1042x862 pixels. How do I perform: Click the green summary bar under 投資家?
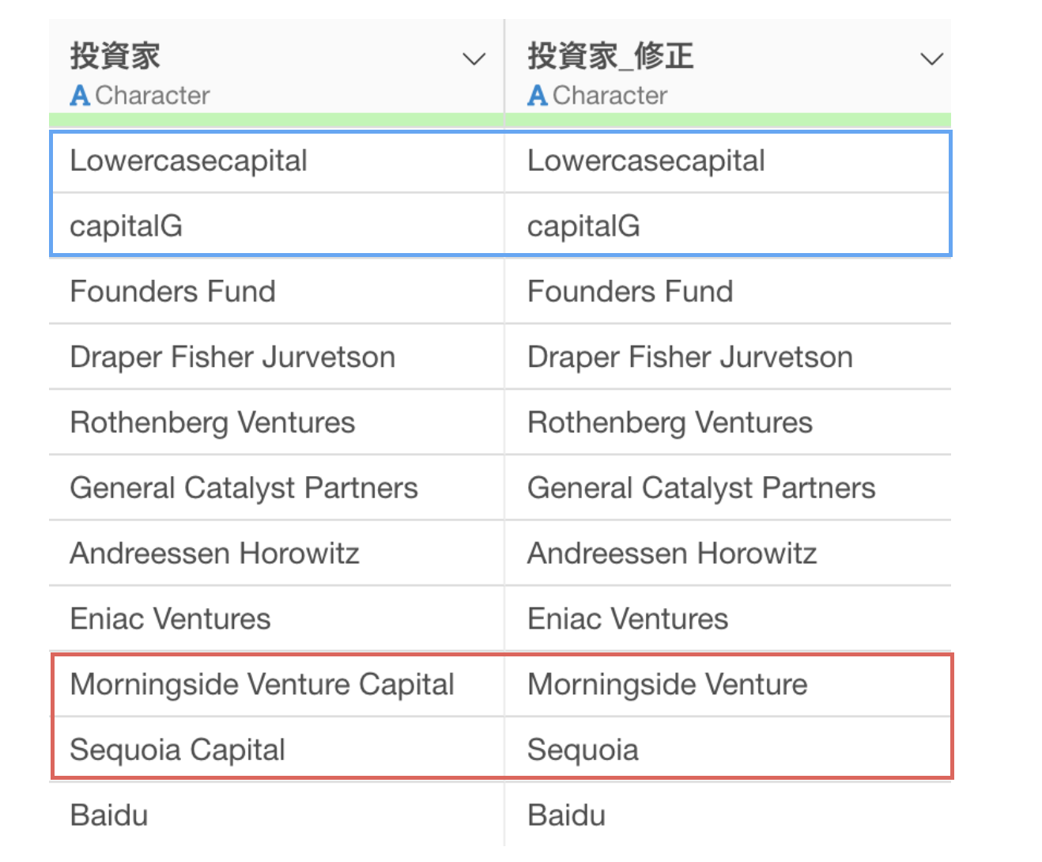pyautogui.click(x=276, y=120)
